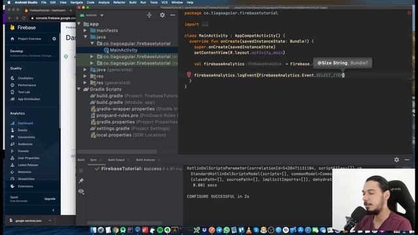Toggle the eye view options in Build panel
Viewport: 418px width, 235px height.
tap(81, 191)
